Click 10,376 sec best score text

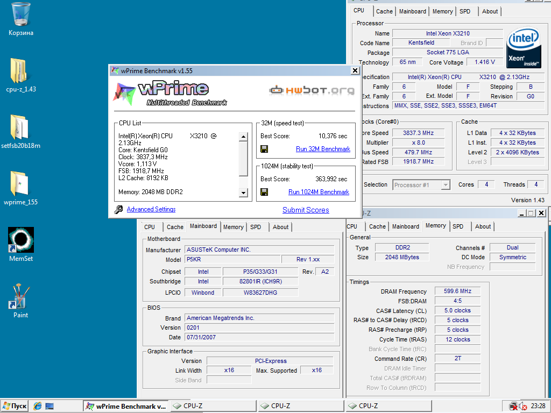[333, 136]
